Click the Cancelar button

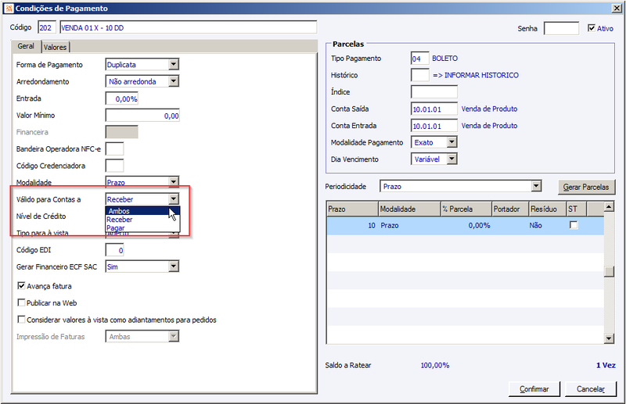coord(591,389)
